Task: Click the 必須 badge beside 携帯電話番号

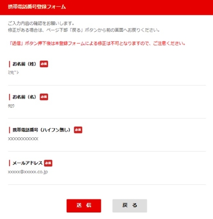Action: click(78, 130)
